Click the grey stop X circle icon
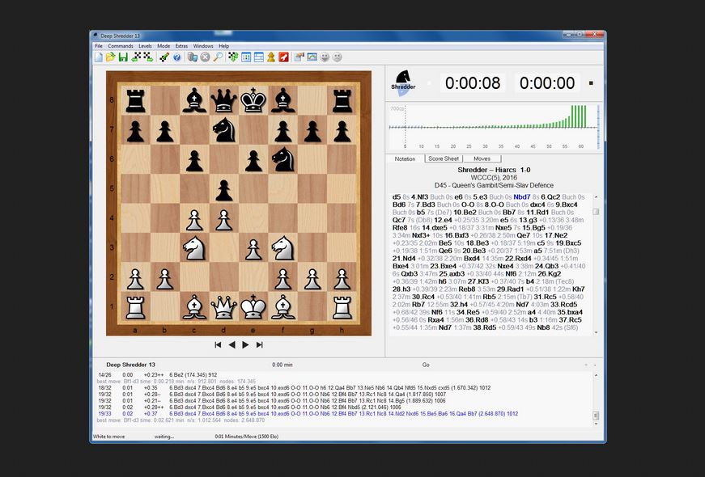Image resolution: width=705 pixels, height=477 pixels. [x=205, y=57]
